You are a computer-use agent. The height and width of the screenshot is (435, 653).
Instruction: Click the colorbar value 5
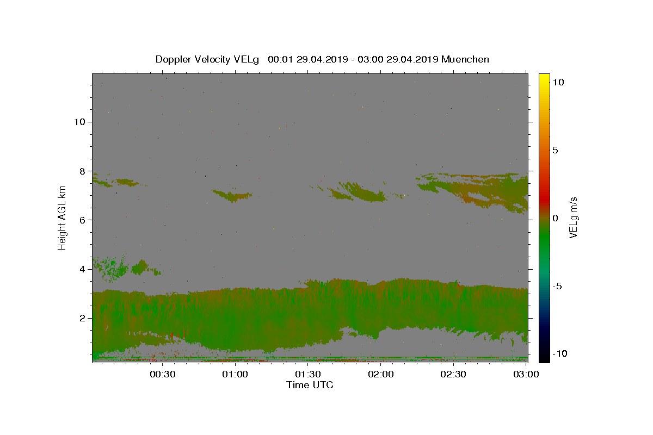click(555, 150)
